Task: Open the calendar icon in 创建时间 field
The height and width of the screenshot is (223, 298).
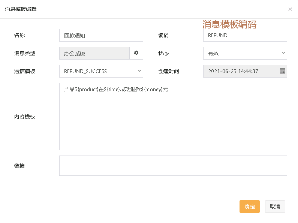Action: 283,71
